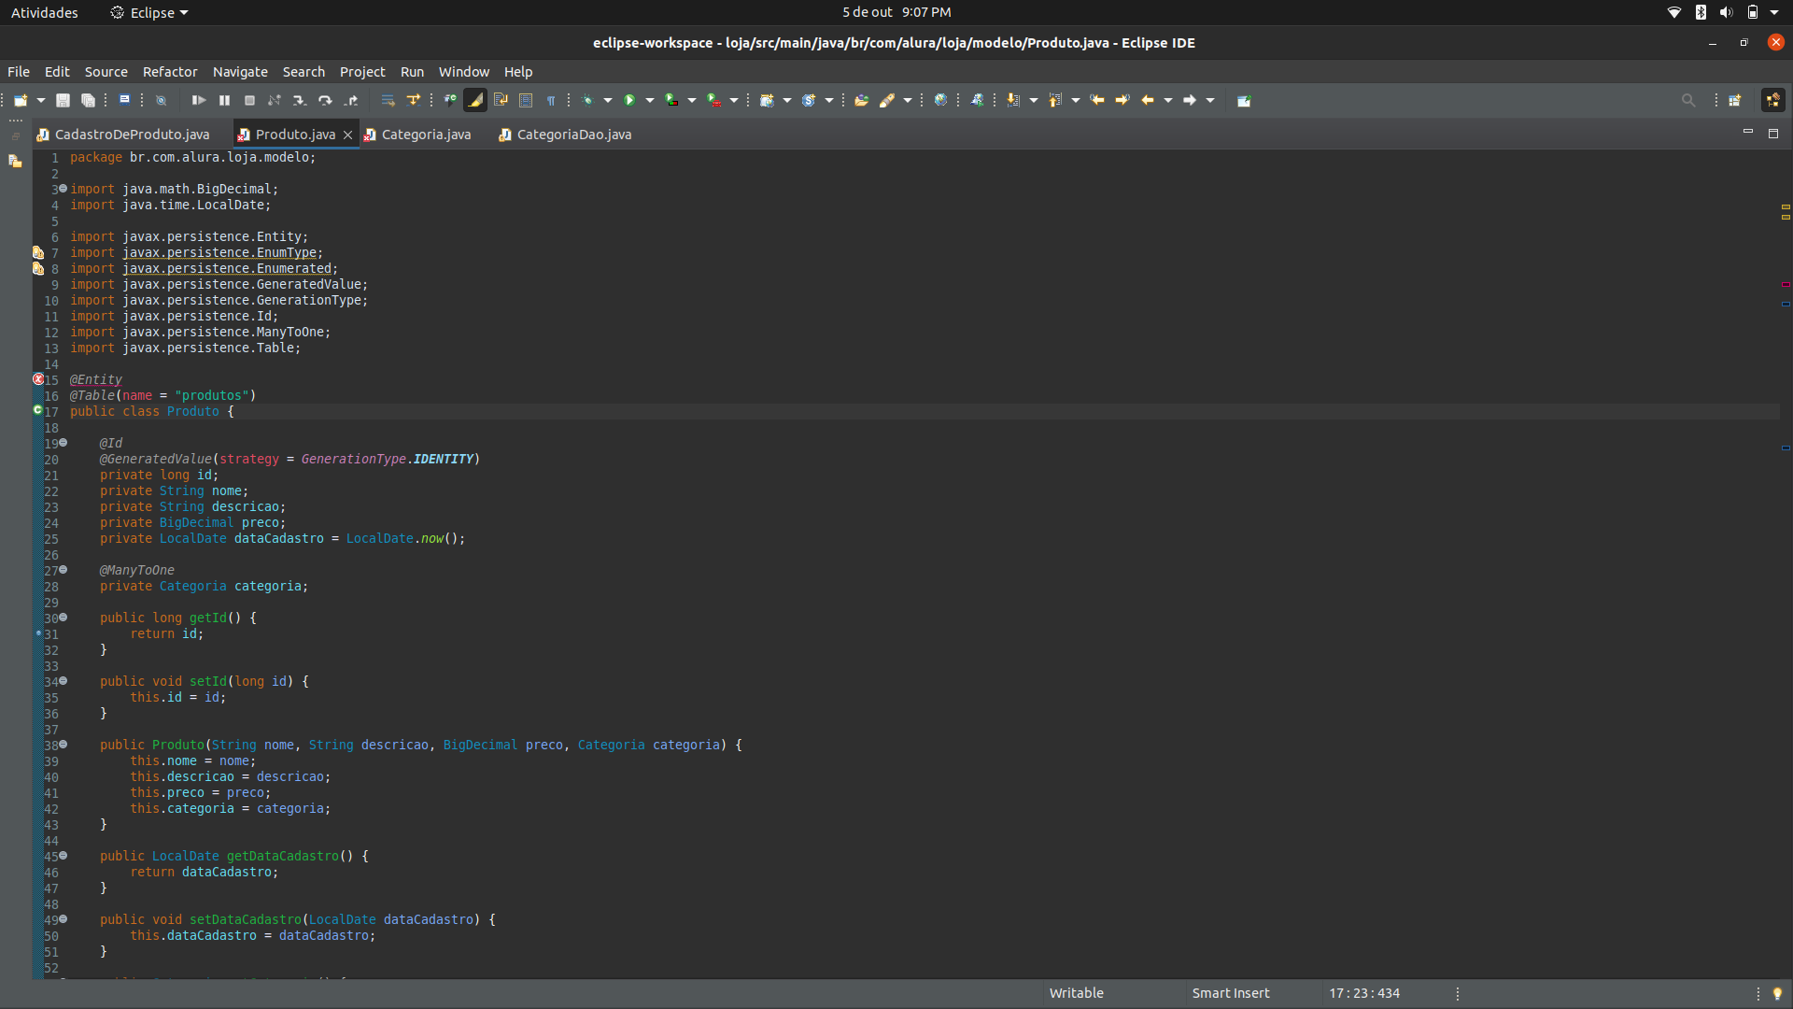Expand the Refactor menu
This screenshot has width=1793, height=1009.
tap(170, 71)
